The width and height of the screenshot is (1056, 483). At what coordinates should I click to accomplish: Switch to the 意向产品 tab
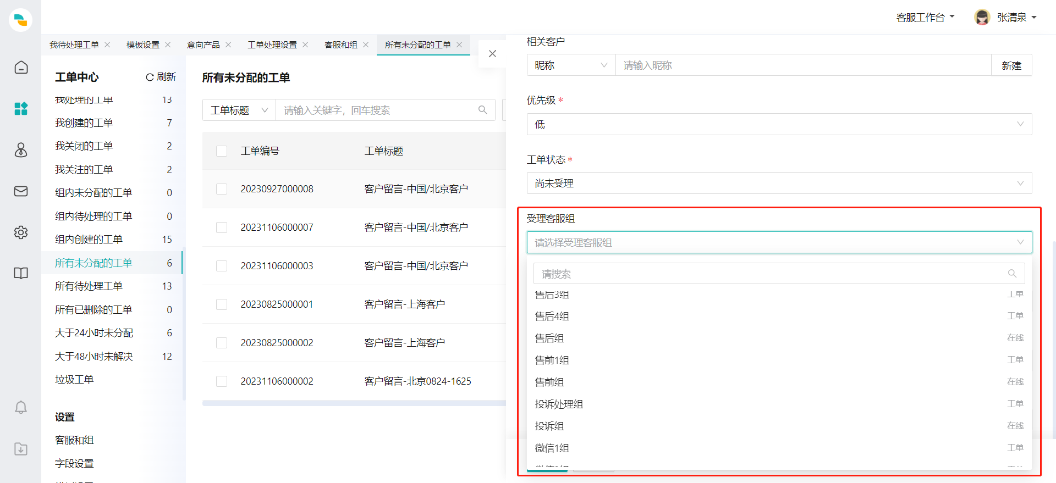point(204,45)
